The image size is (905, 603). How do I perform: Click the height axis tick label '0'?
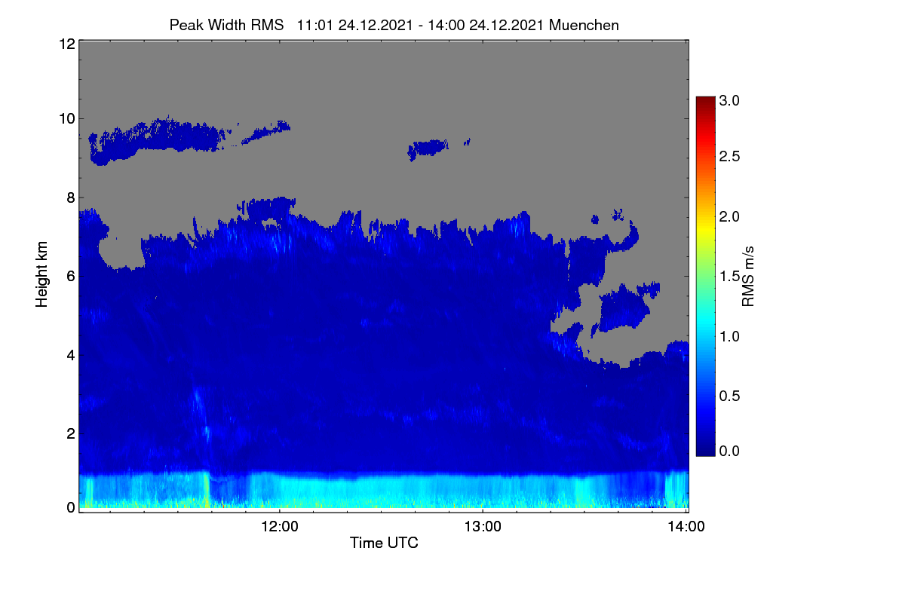(70, 507)
